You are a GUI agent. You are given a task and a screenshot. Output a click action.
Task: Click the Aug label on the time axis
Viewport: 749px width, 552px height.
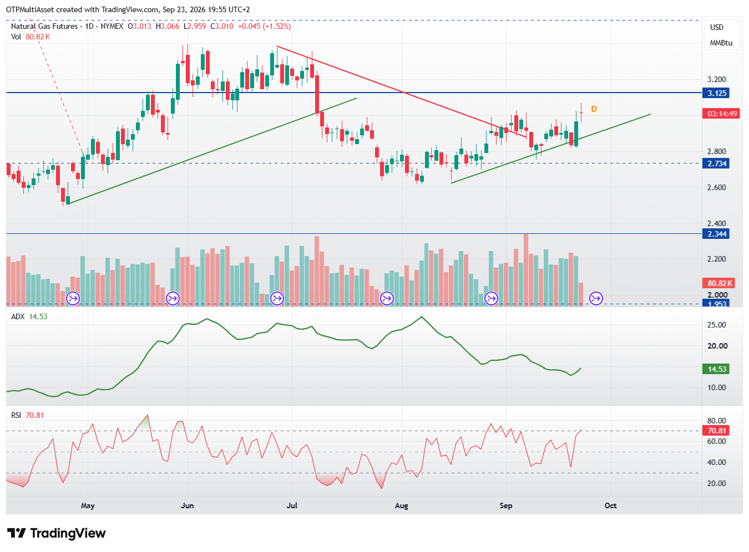click(402, 505)
